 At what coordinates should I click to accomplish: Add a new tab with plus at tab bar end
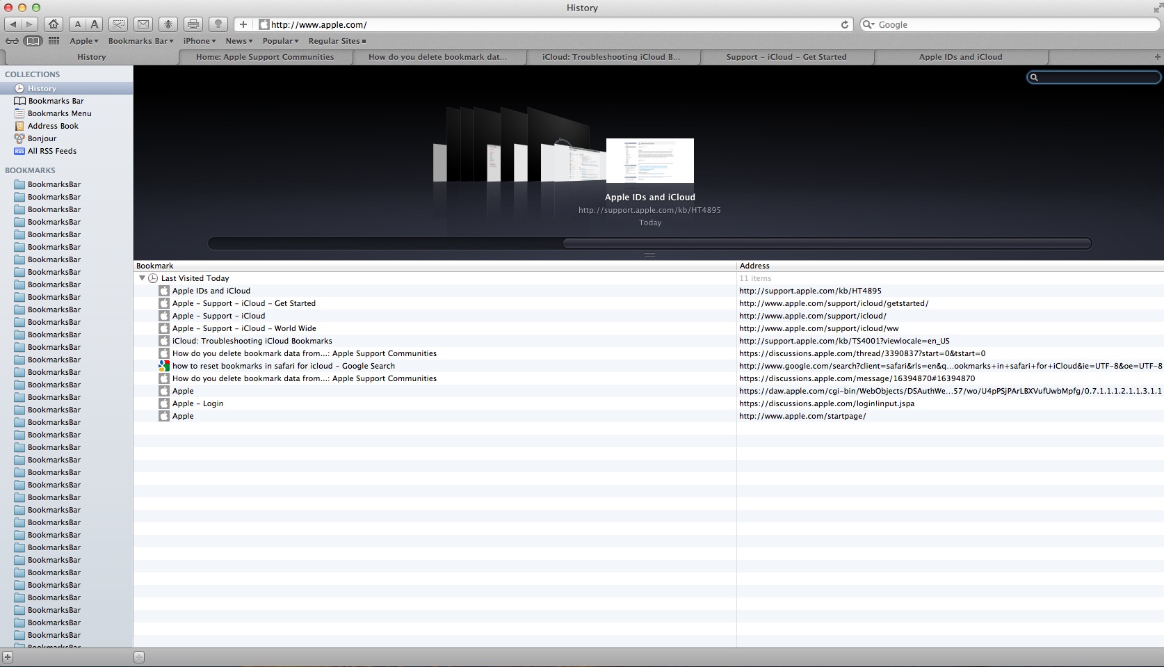(1158, 57)
